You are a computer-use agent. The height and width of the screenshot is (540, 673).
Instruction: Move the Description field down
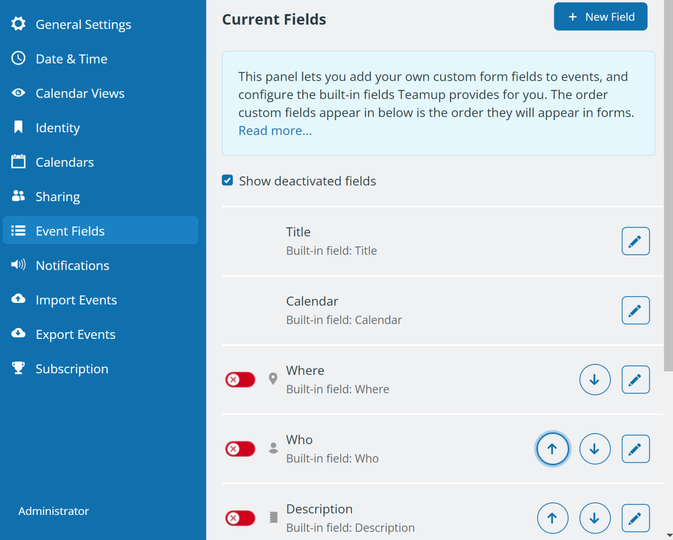(x=595, y=518)
